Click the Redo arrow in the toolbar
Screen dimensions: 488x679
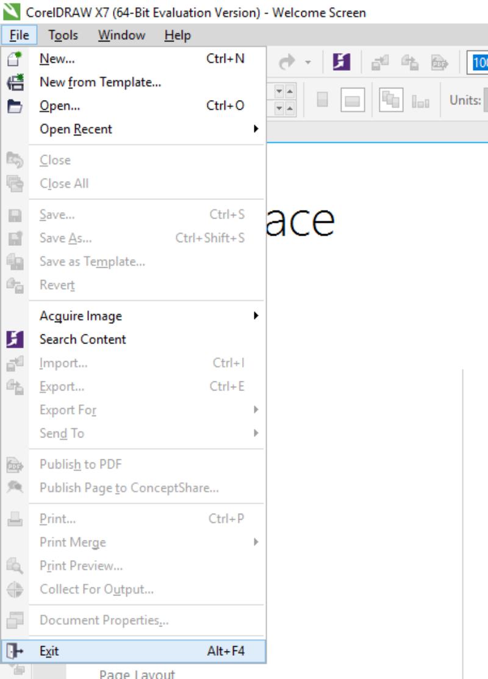coord(289,62)
